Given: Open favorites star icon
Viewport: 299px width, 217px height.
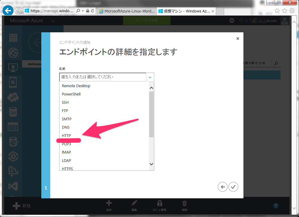Looking at the screenshot, I should (x=284, y=11).
